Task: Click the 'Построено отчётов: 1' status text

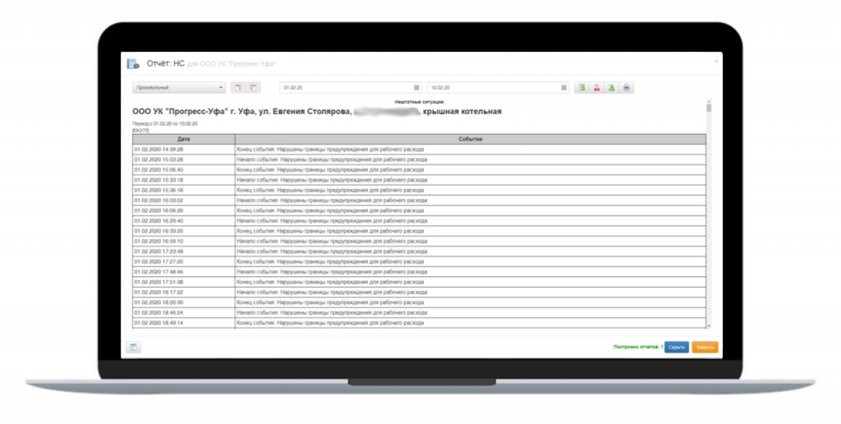Action: tap(638, 348)
